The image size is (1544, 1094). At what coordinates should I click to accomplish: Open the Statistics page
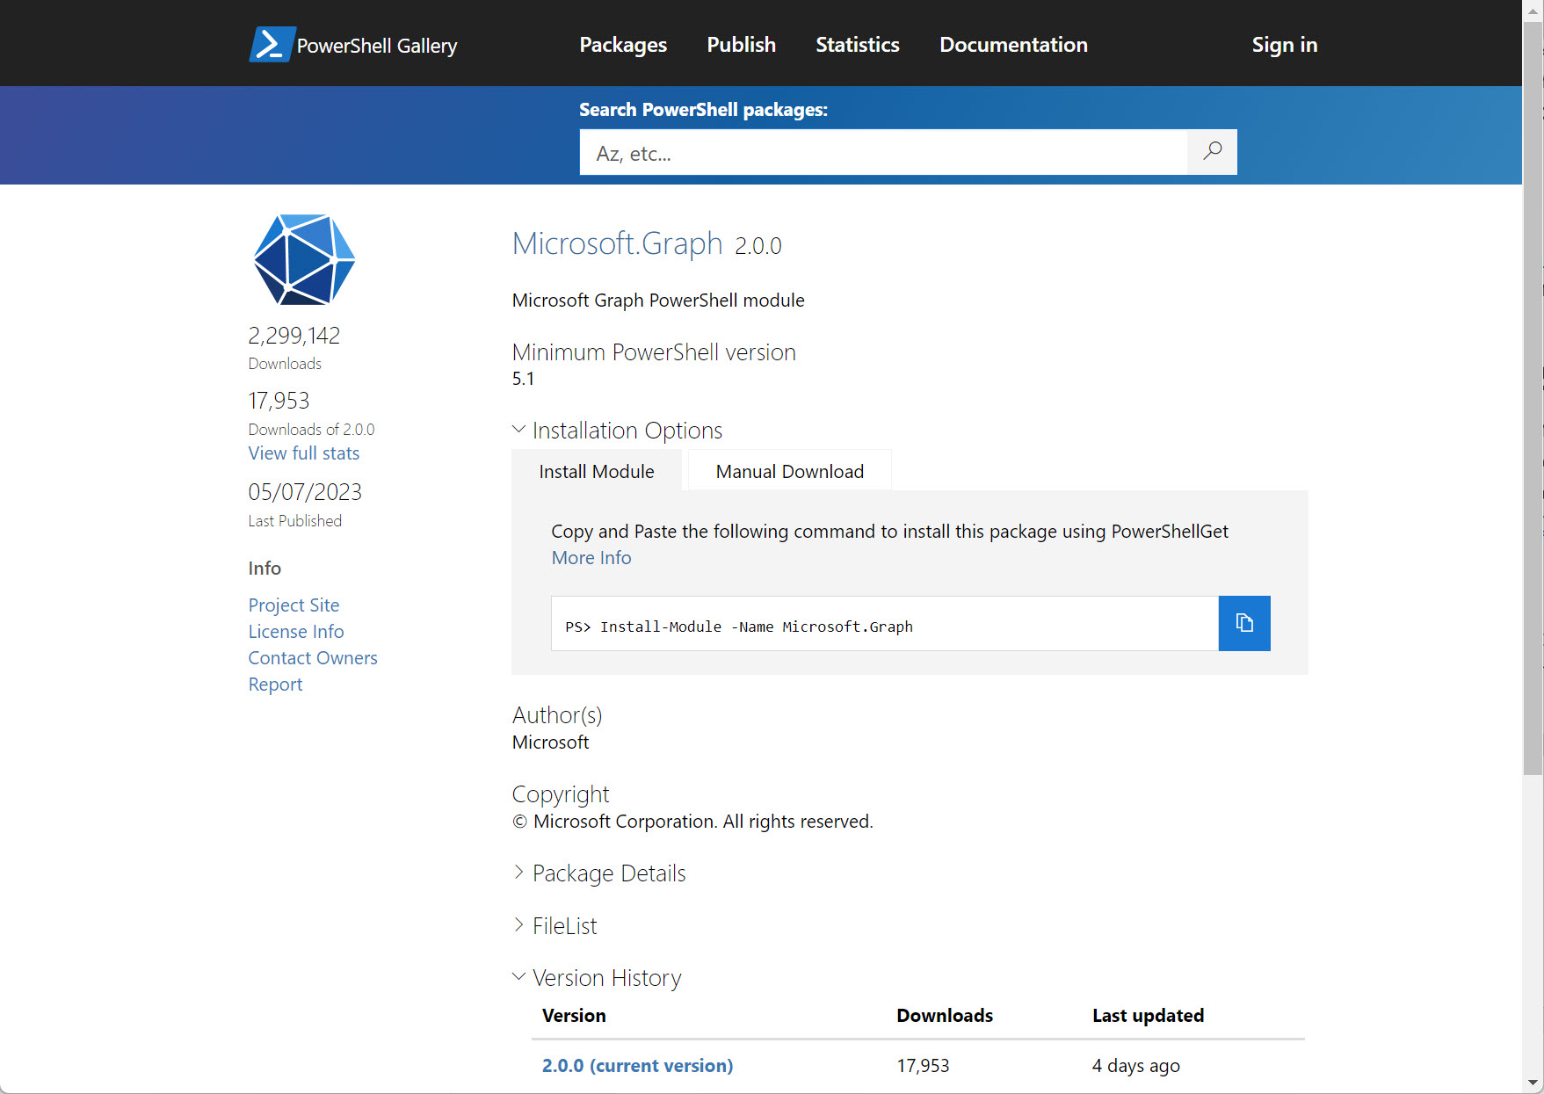858,45
